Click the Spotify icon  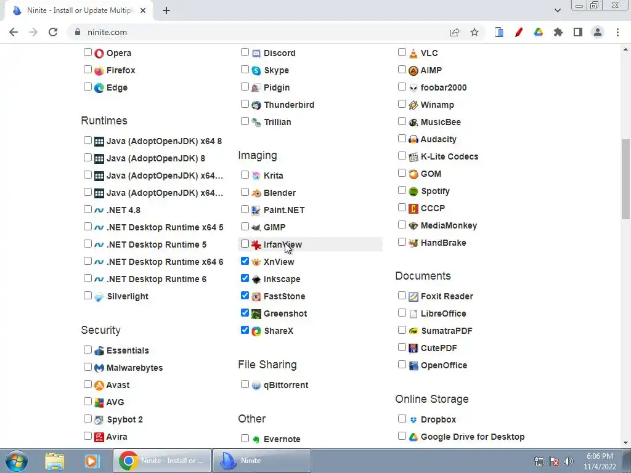coord(413,192)
